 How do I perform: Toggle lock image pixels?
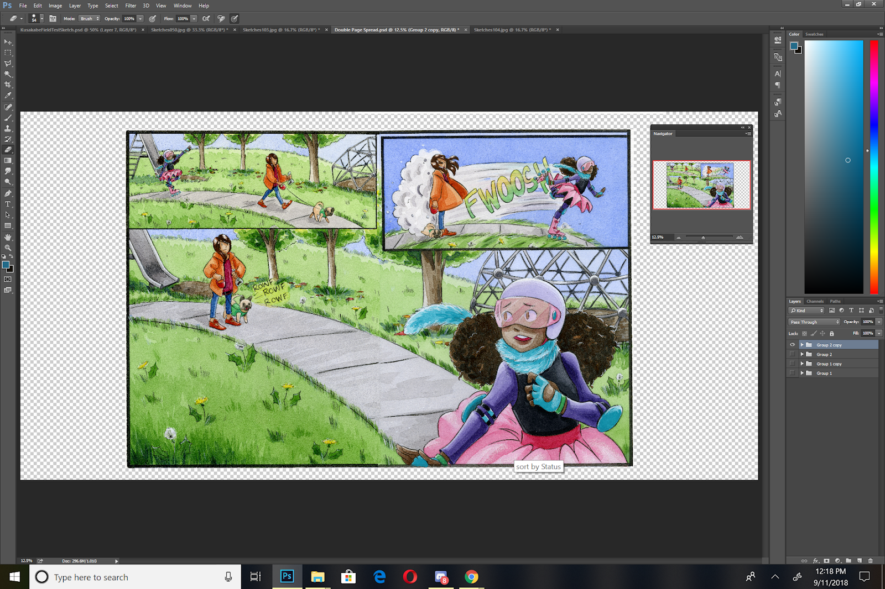click(x=814, y=333)
